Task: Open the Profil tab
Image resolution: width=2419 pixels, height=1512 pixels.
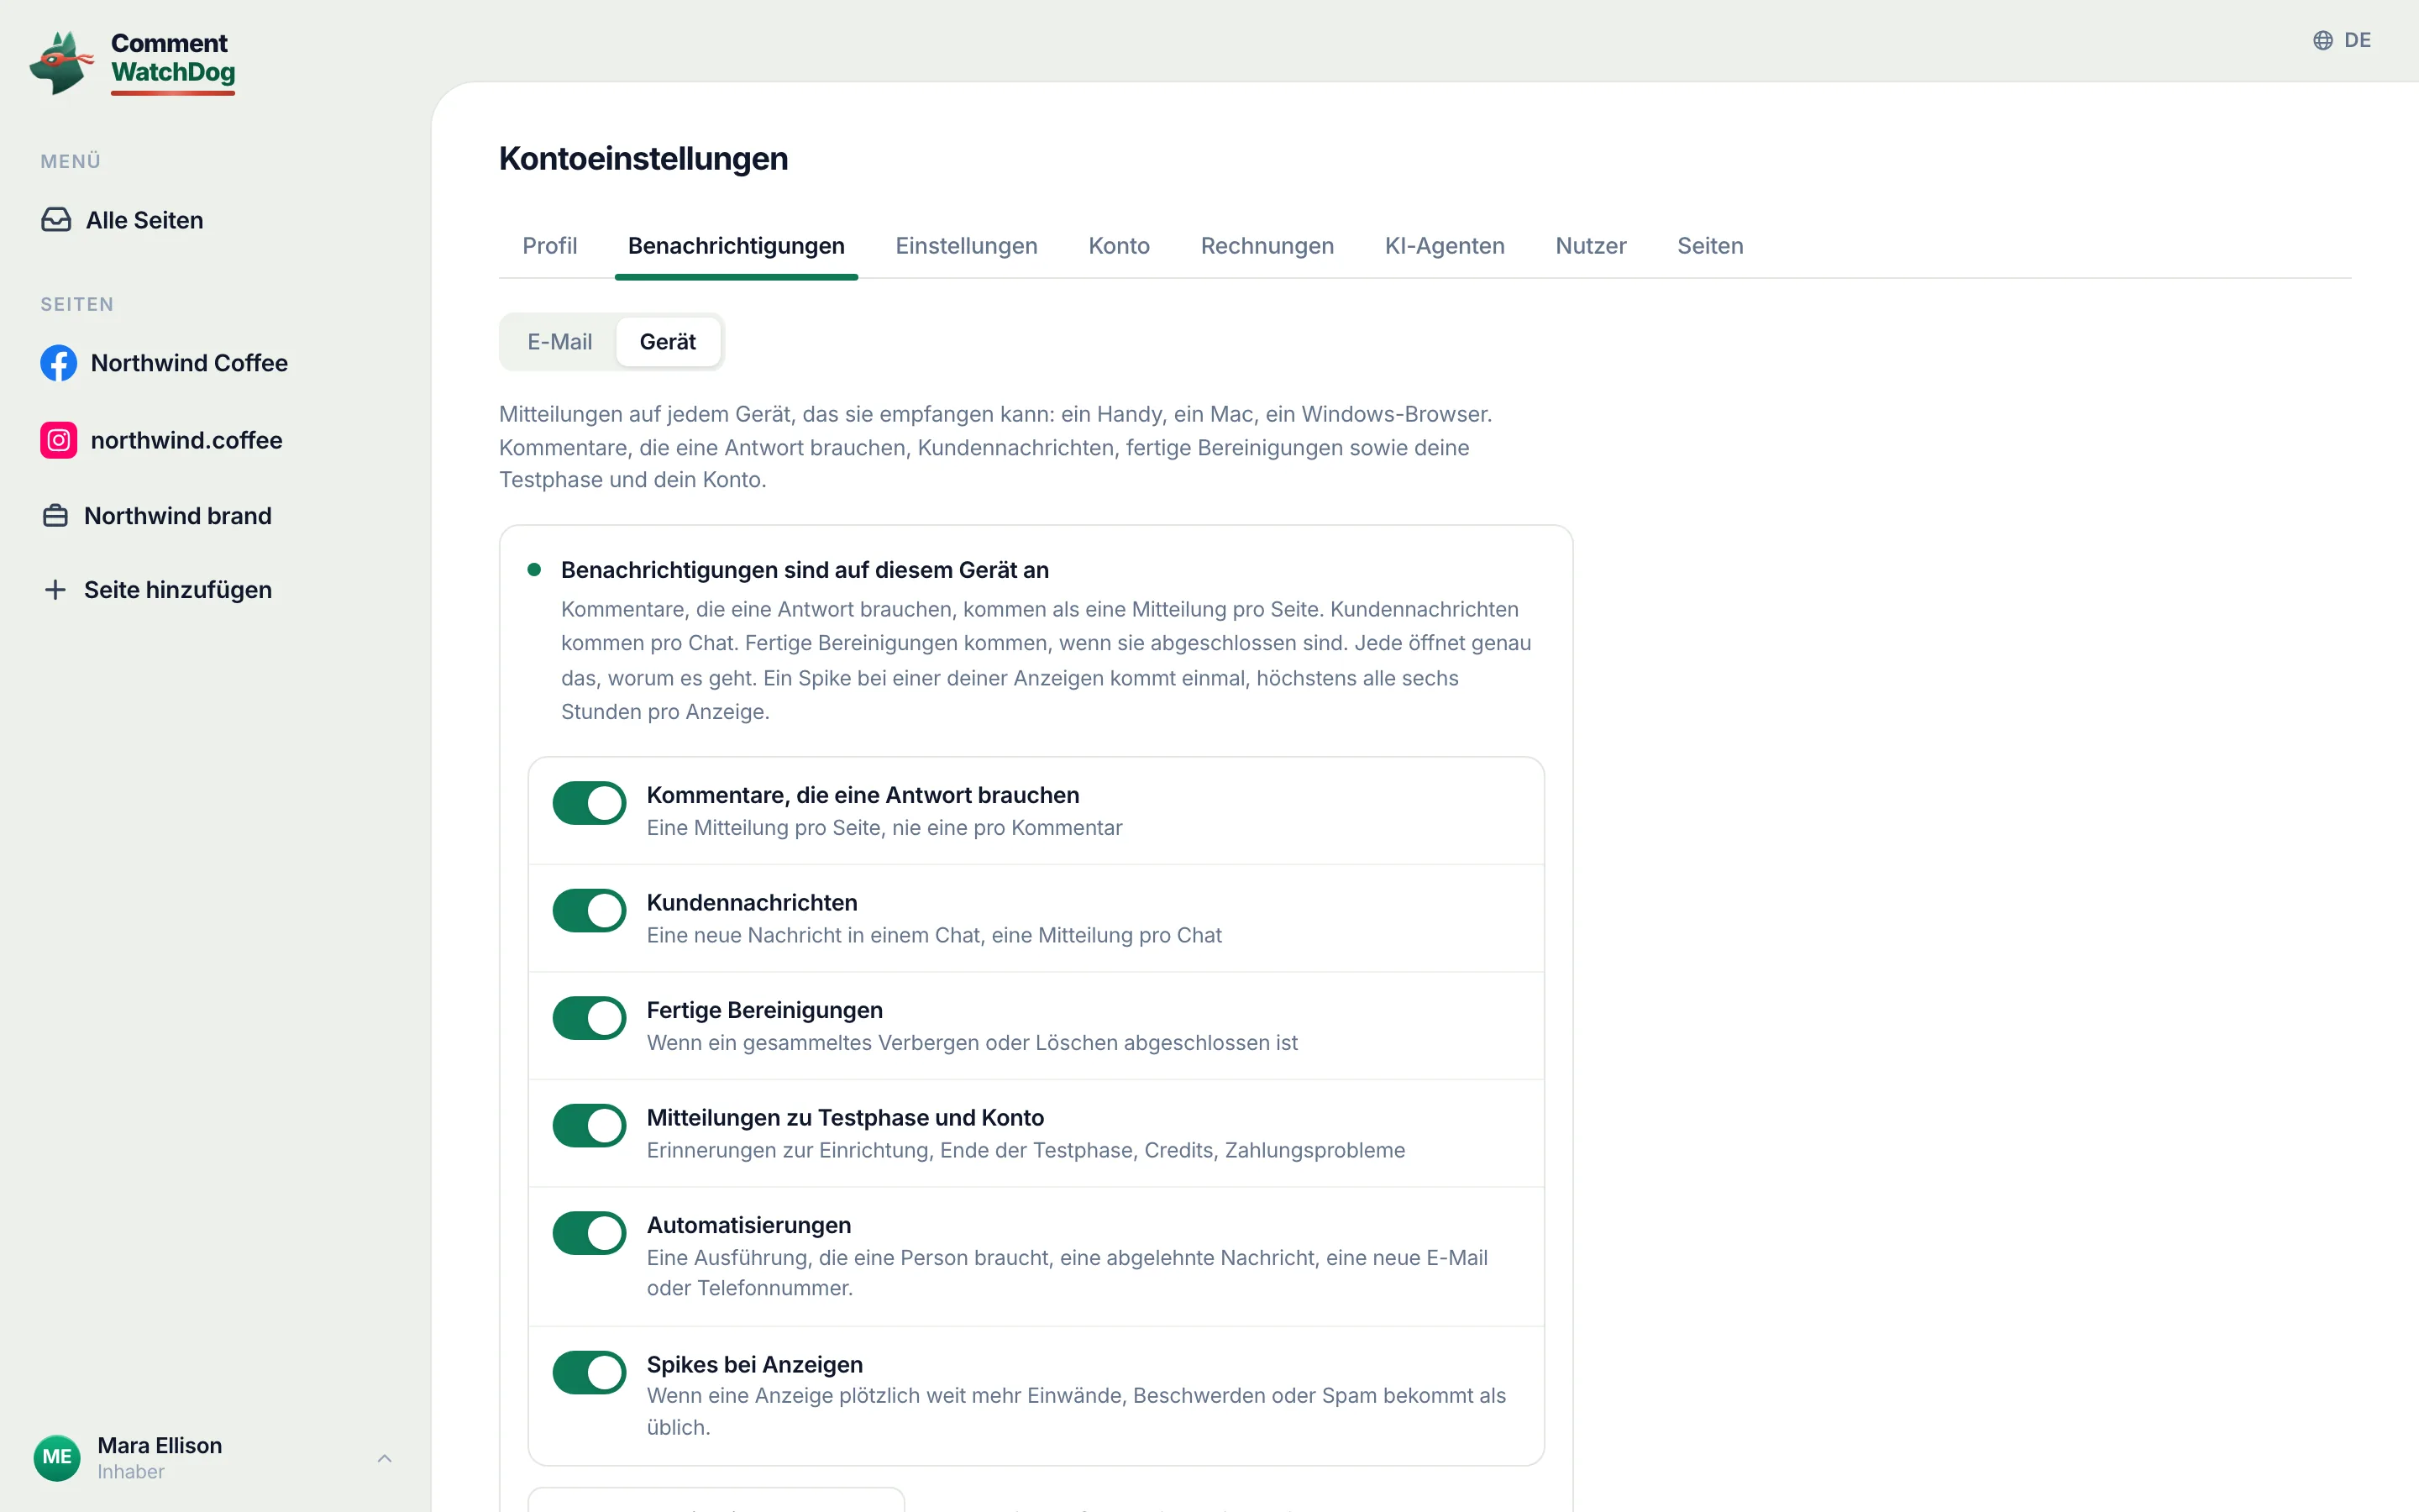Action: point(550,246)
